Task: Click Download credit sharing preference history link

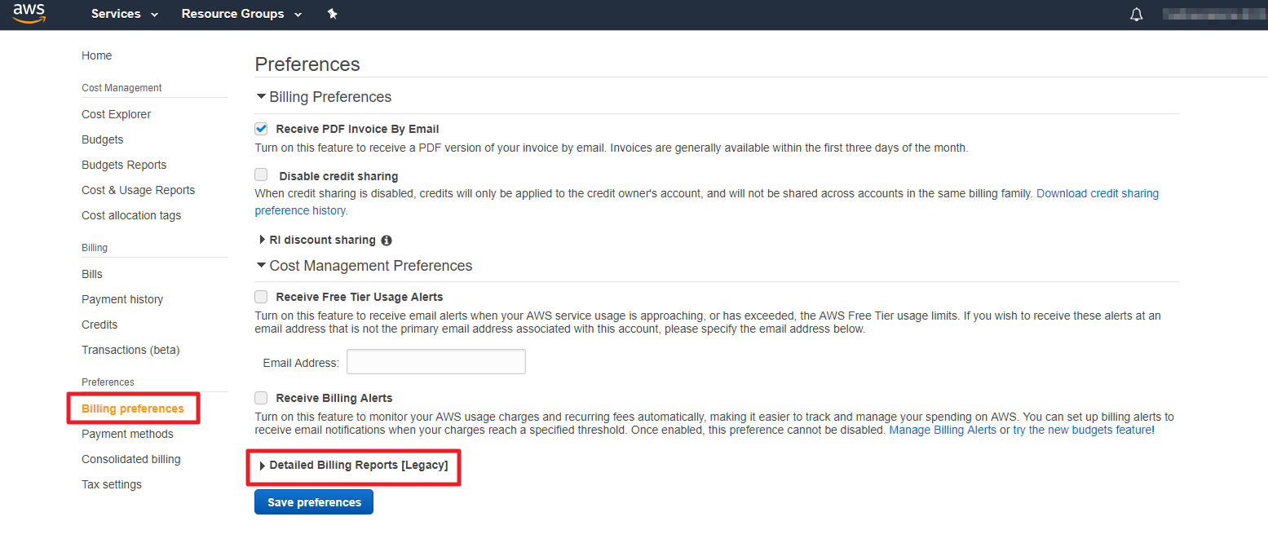Action: [x=1097, y=193]
